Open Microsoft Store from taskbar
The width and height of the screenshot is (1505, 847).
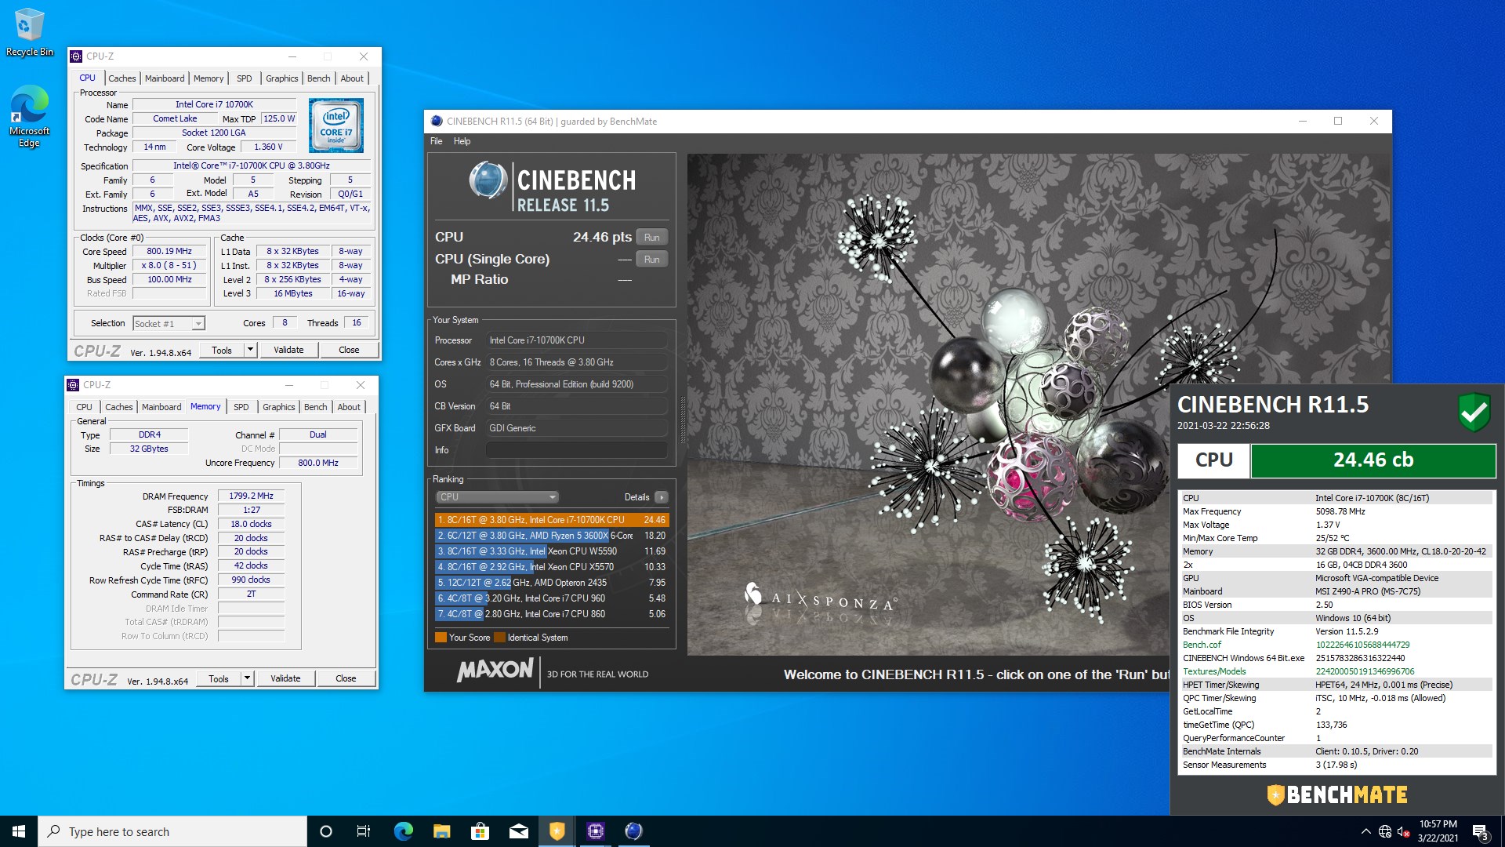480,831
